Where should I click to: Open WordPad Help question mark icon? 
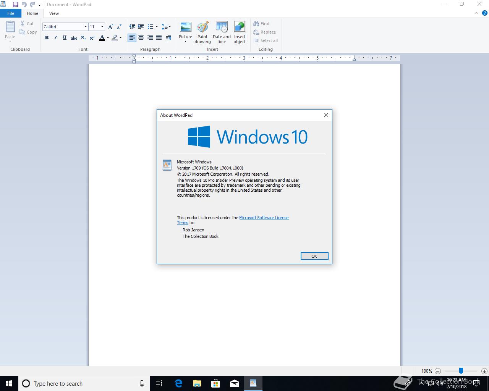click(485, 13)
